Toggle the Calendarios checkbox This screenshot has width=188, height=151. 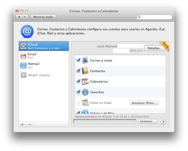pyautogui.click(x=78, y=81)
